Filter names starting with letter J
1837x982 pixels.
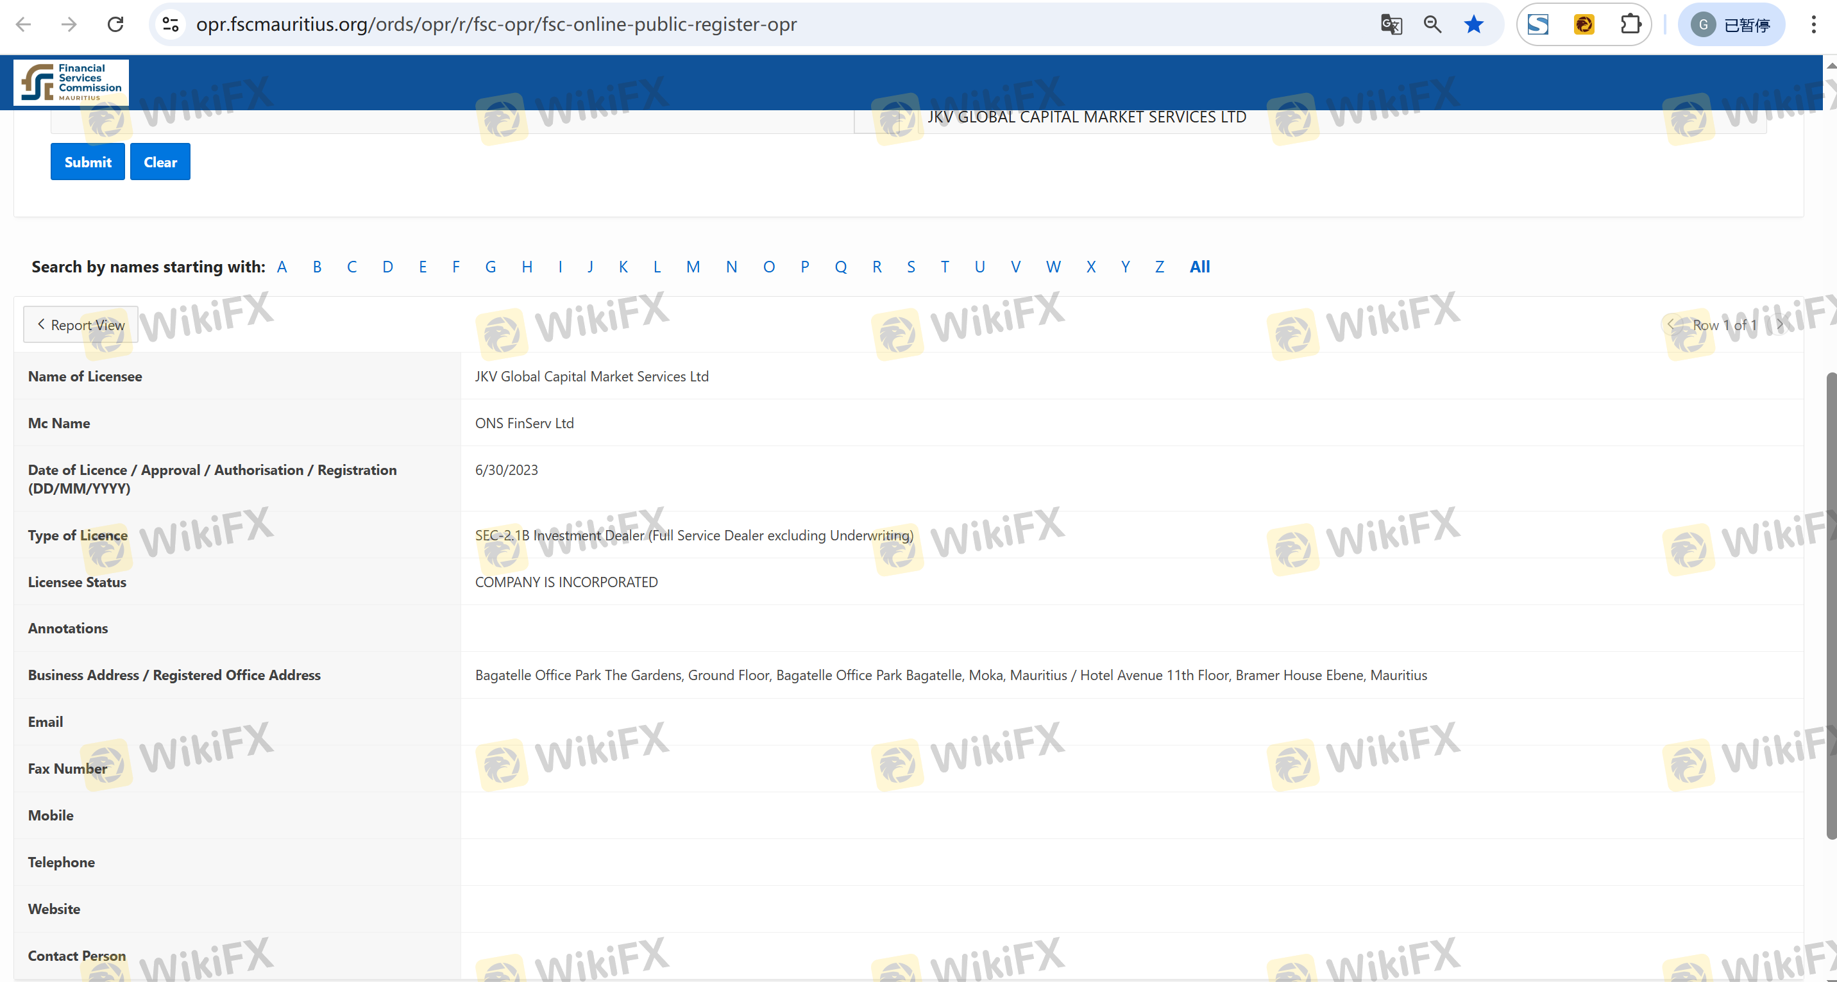pyautogui.click(x=589, y=267)
